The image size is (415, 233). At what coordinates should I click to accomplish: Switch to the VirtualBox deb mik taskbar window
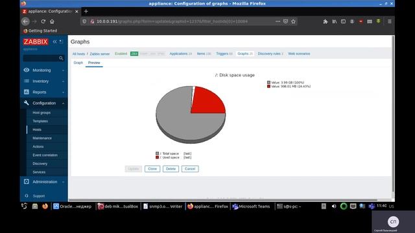[x=118, y=206]
